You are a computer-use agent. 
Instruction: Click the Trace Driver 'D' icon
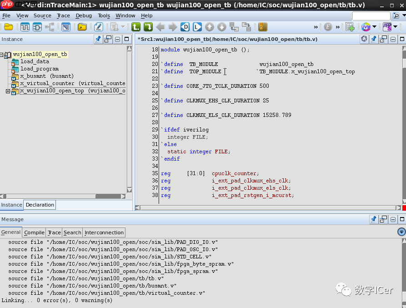185,27
